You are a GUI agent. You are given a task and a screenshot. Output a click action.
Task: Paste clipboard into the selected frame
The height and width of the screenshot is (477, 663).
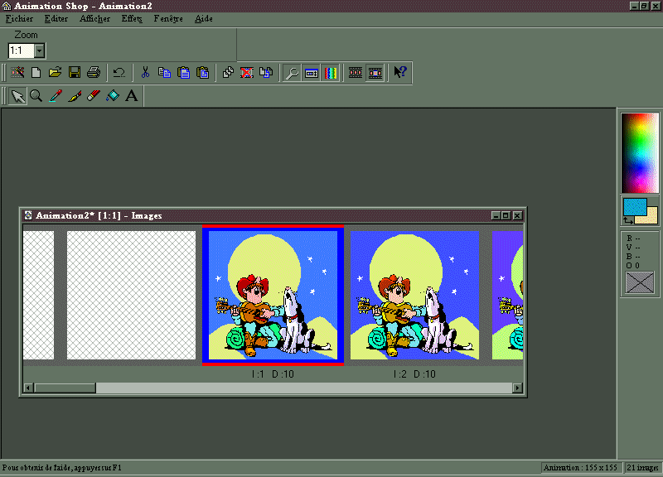click(x=203, y=73)
